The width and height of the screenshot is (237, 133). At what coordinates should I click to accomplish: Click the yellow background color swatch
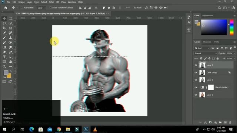(x=10, y=76)
